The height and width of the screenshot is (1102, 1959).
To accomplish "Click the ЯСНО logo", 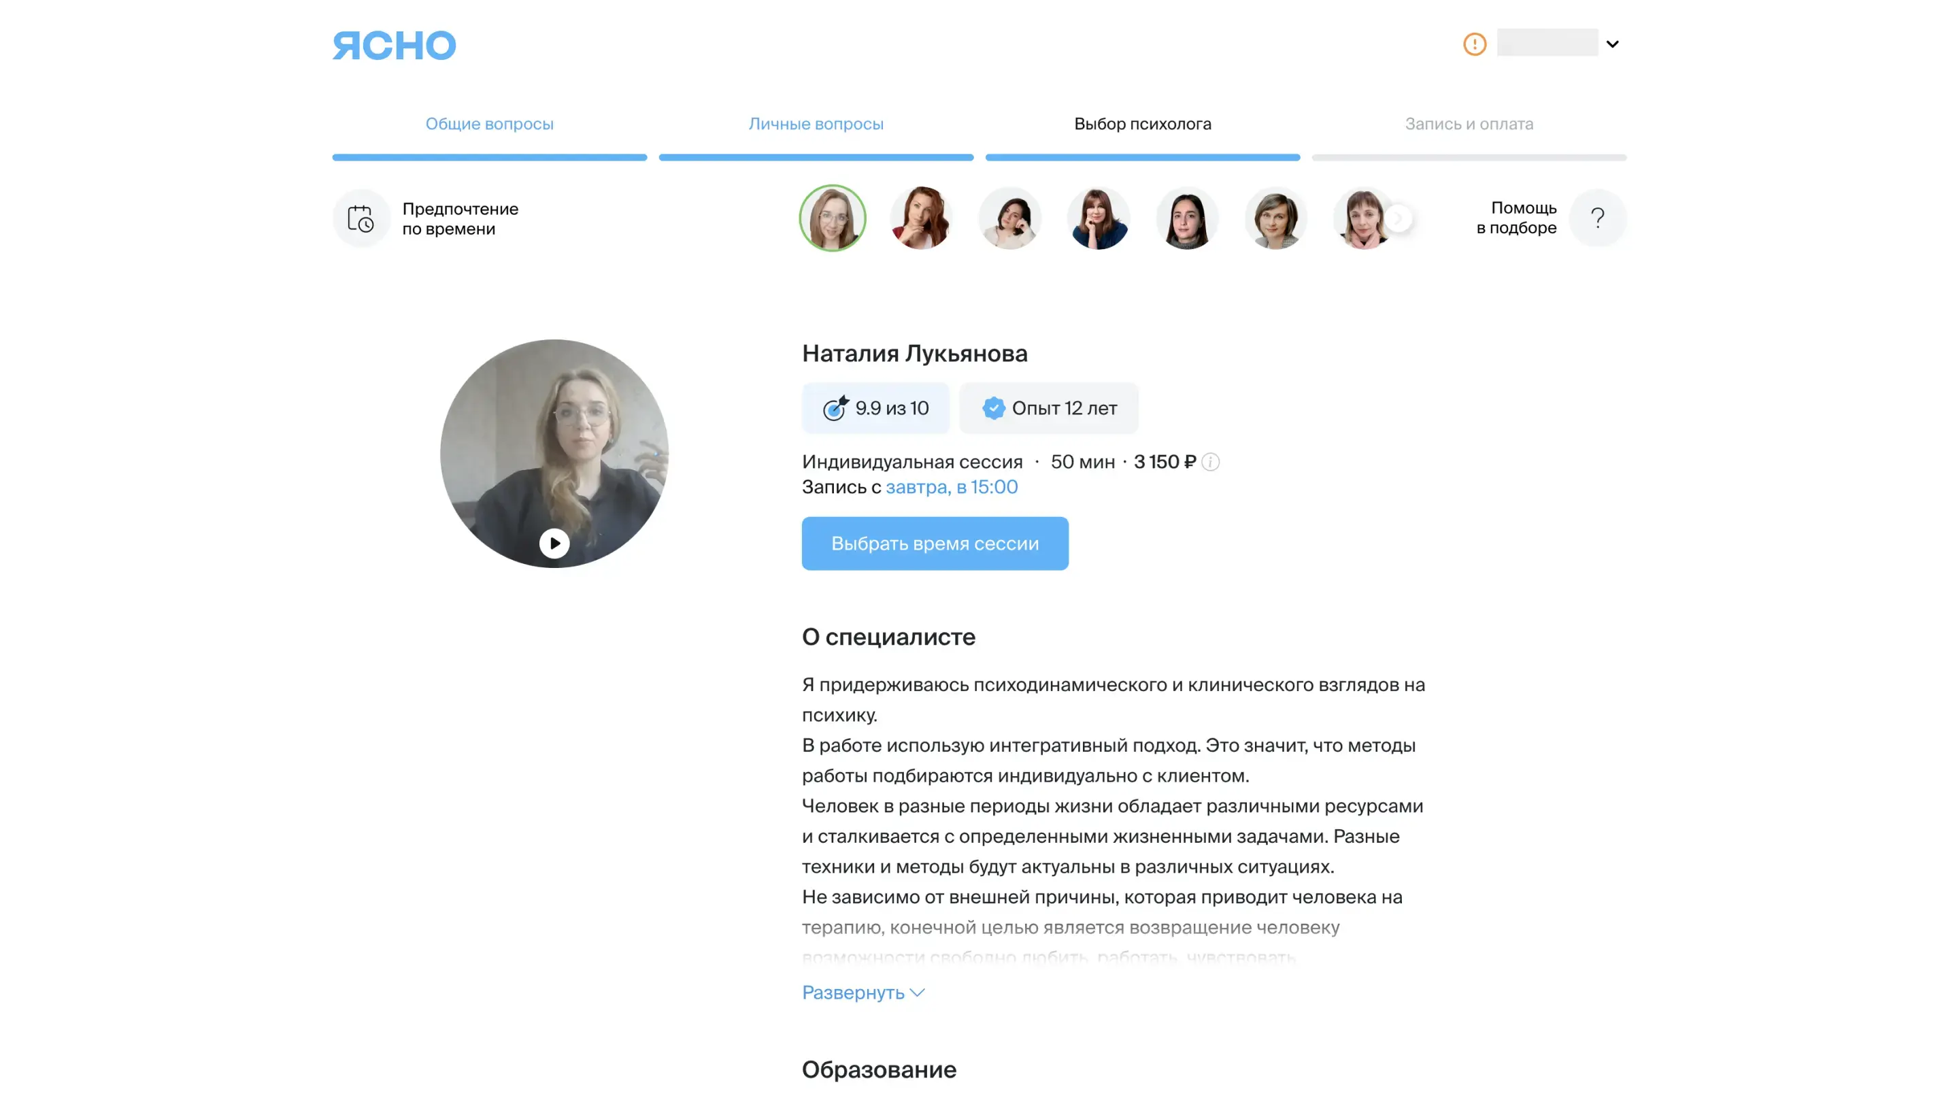I will tap(394, 45).
